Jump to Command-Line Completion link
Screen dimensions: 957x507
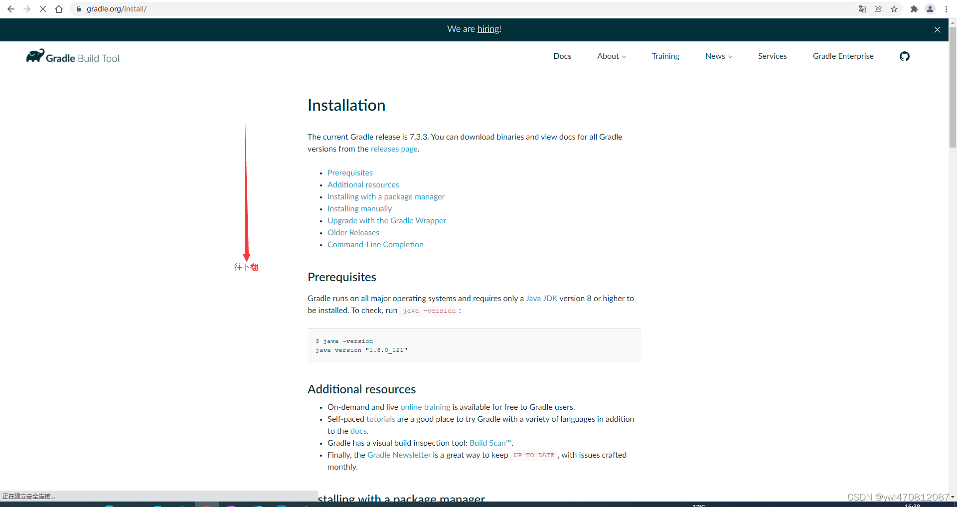[x=375, y=245]
